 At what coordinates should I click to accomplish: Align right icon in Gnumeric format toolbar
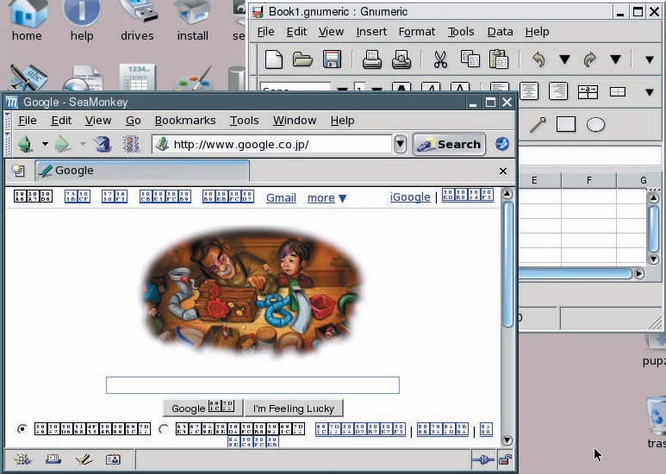[557, 90]
